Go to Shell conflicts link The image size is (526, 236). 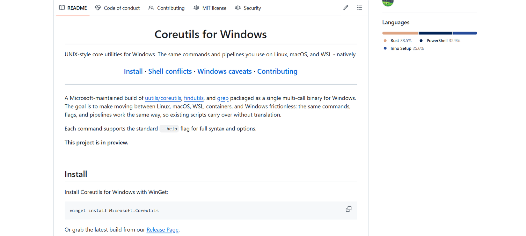point(170,71)
